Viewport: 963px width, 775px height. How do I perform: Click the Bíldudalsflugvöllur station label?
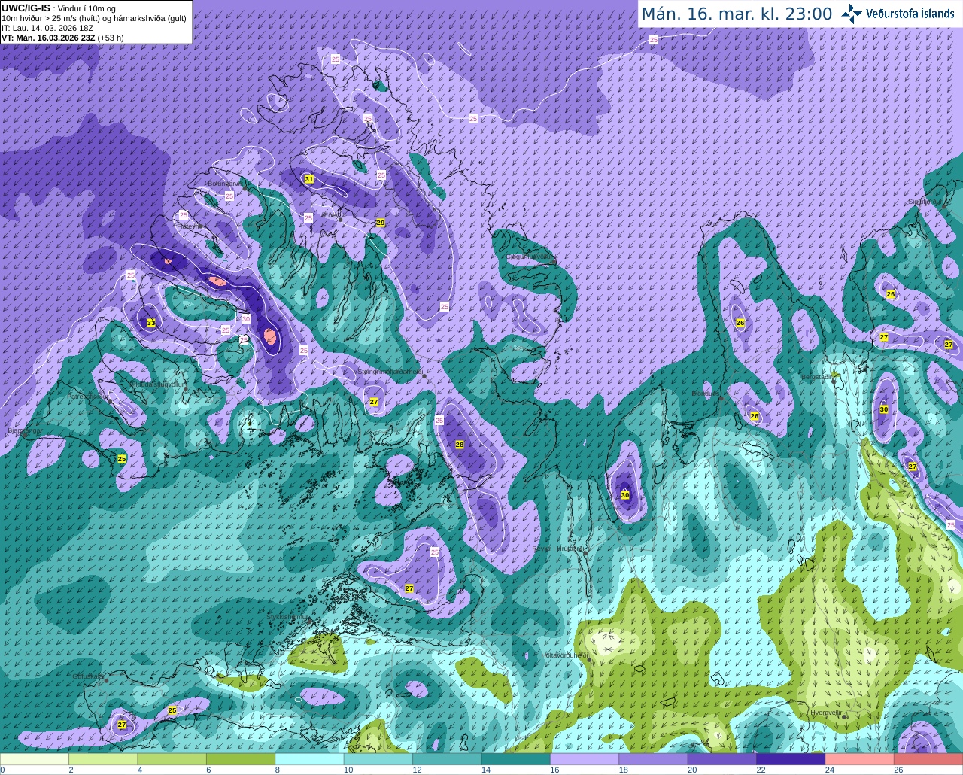[x=157, y=384]
